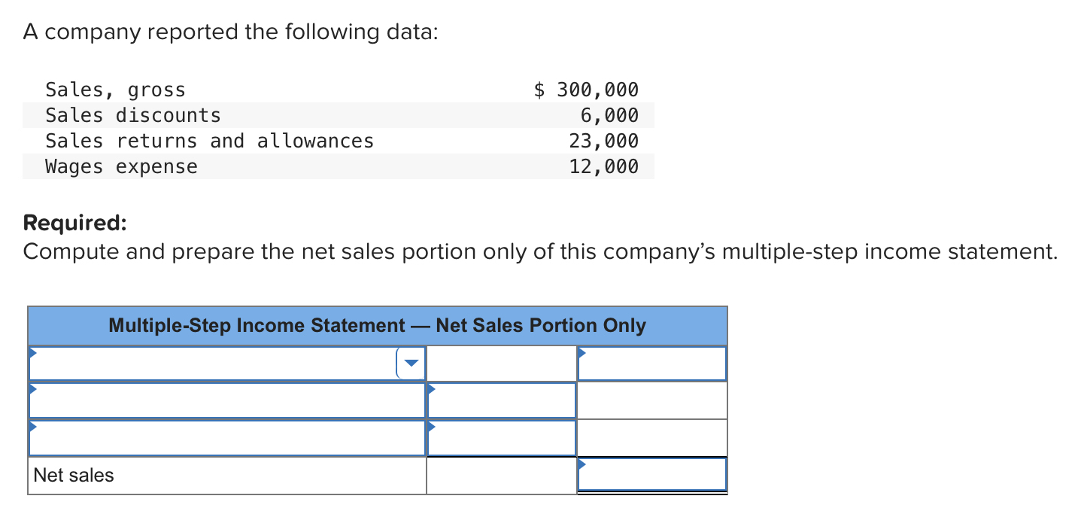Click the Net sales total input field
This screenshot has width=1078, height=505.
tap(651, 473)
